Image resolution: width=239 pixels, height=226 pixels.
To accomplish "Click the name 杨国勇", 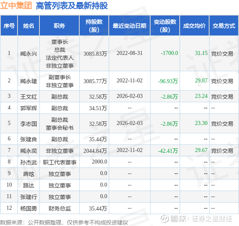I will (29, 208).
